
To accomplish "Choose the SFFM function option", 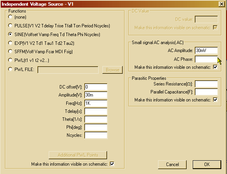I will coord(10,51).
